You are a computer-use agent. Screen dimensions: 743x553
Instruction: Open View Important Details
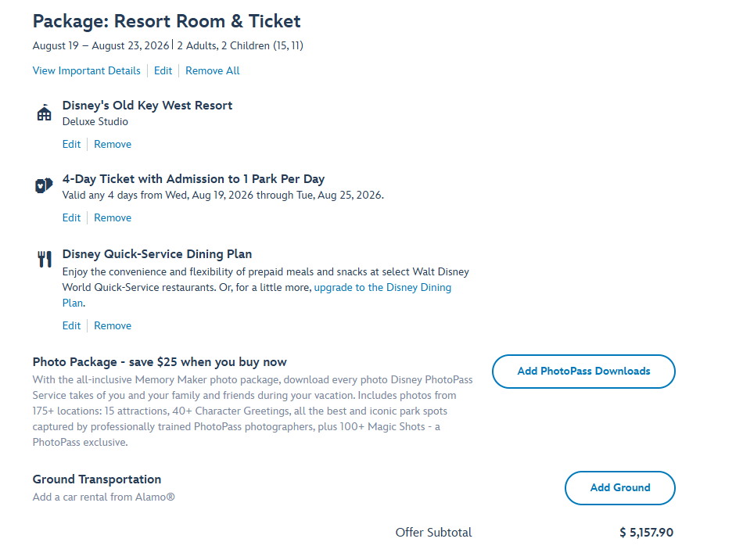86,70
